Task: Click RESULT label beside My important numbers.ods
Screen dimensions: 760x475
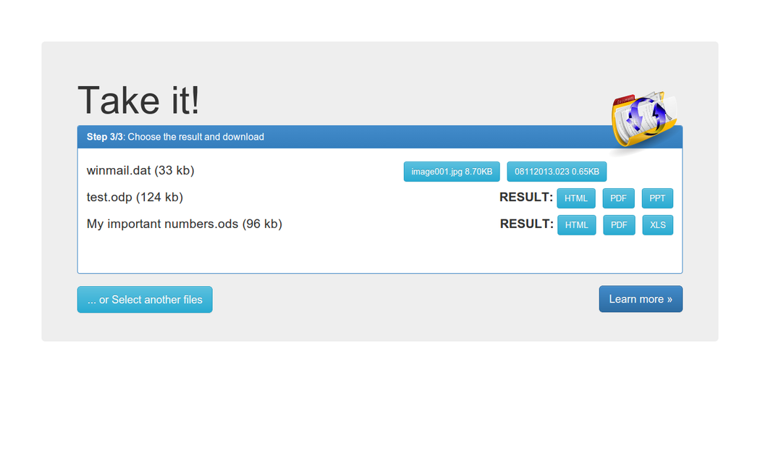Action: click(526, 224)
